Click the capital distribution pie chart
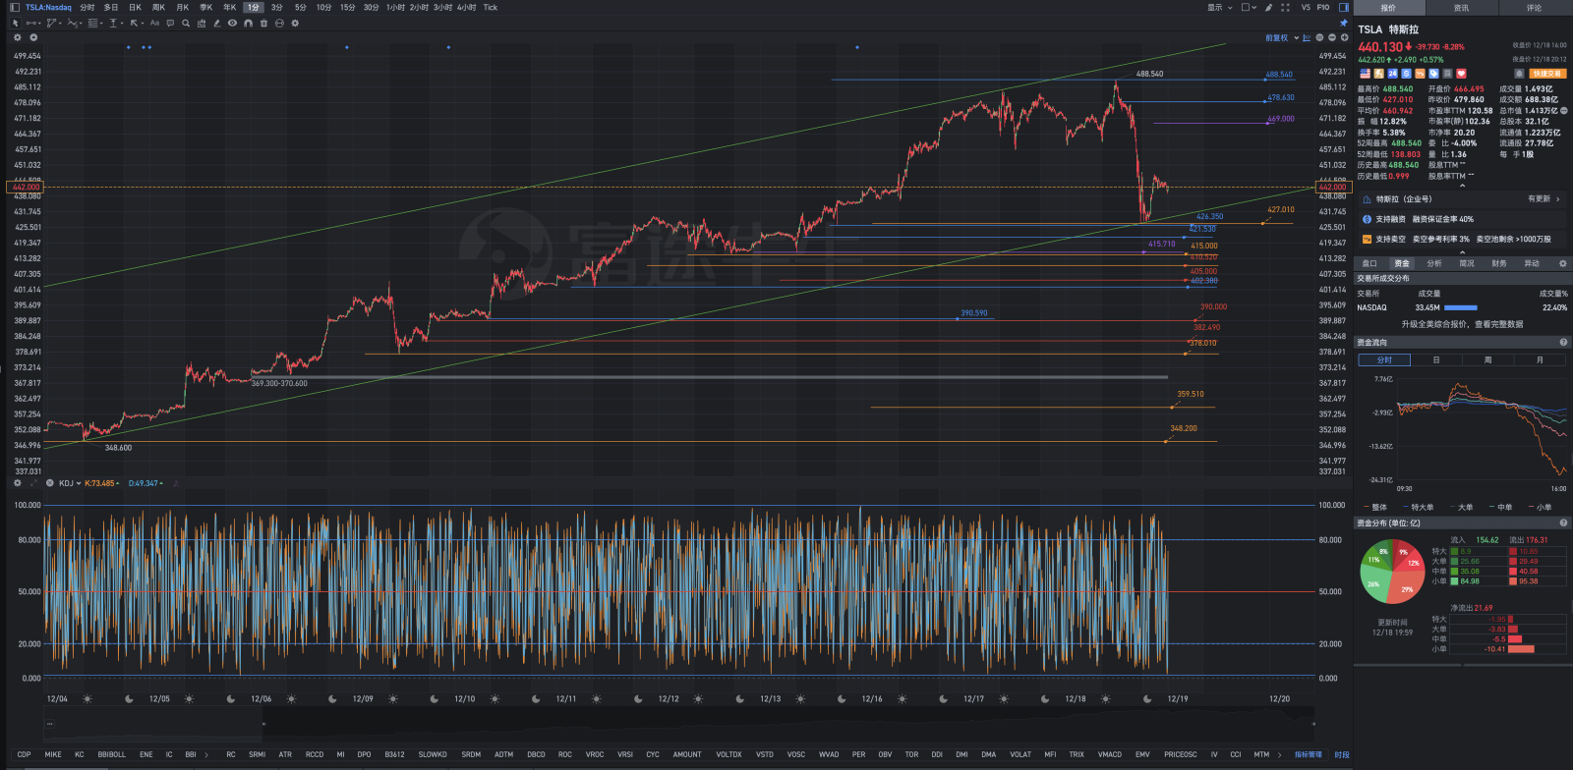Screen dimensions: 1573x770 click(1392, 572)
